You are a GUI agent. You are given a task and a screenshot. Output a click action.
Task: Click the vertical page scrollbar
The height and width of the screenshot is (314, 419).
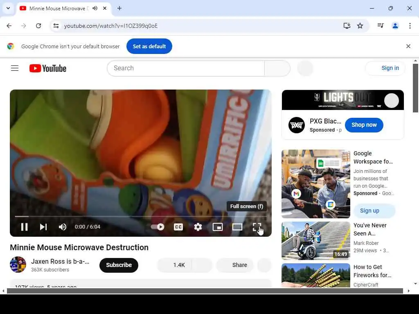point(415,88)
